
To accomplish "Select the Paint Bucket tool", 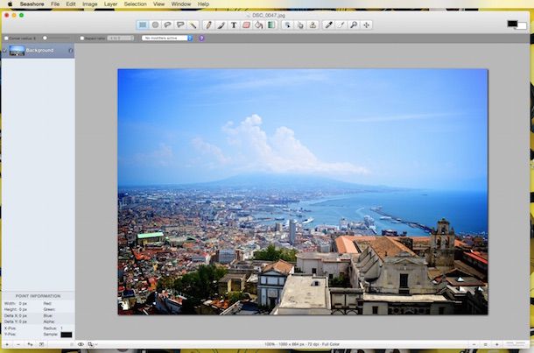I will click(259, 25).
